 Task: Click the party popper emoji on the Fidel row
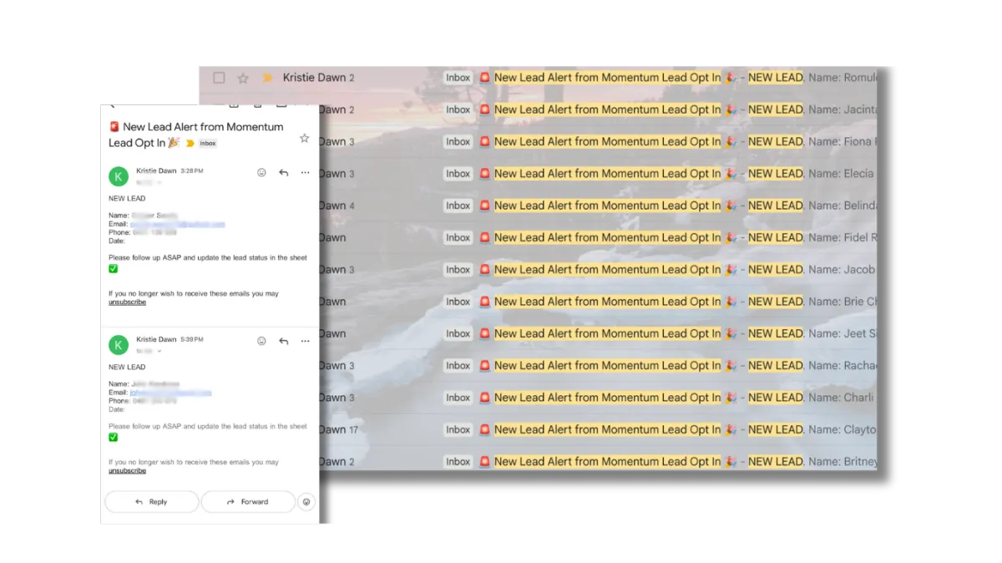coord(731,237)
